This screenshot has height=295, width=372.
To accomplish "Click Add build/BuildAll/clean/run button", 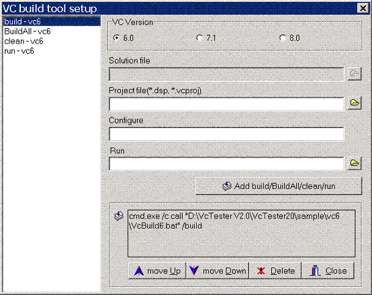I will (279, 186).
